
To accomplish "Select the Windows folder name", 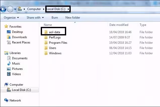I will (x=55, y=53).
